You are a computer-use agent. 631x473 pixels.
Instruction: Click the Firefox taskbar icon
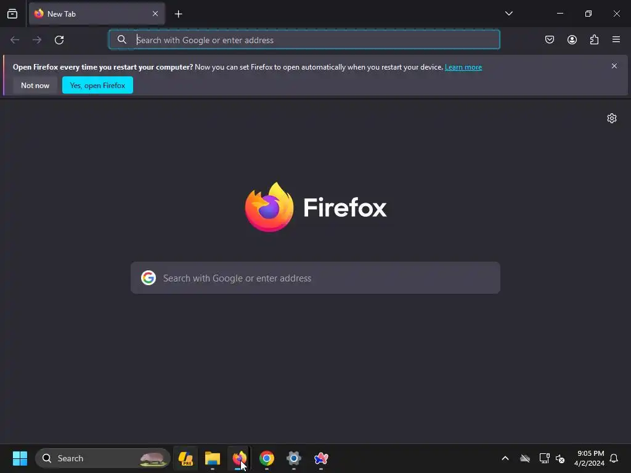click(240, 458)
